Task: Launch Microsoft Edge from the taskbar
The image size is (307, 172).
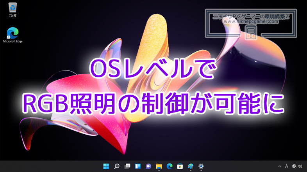Action: coord(170,166)
